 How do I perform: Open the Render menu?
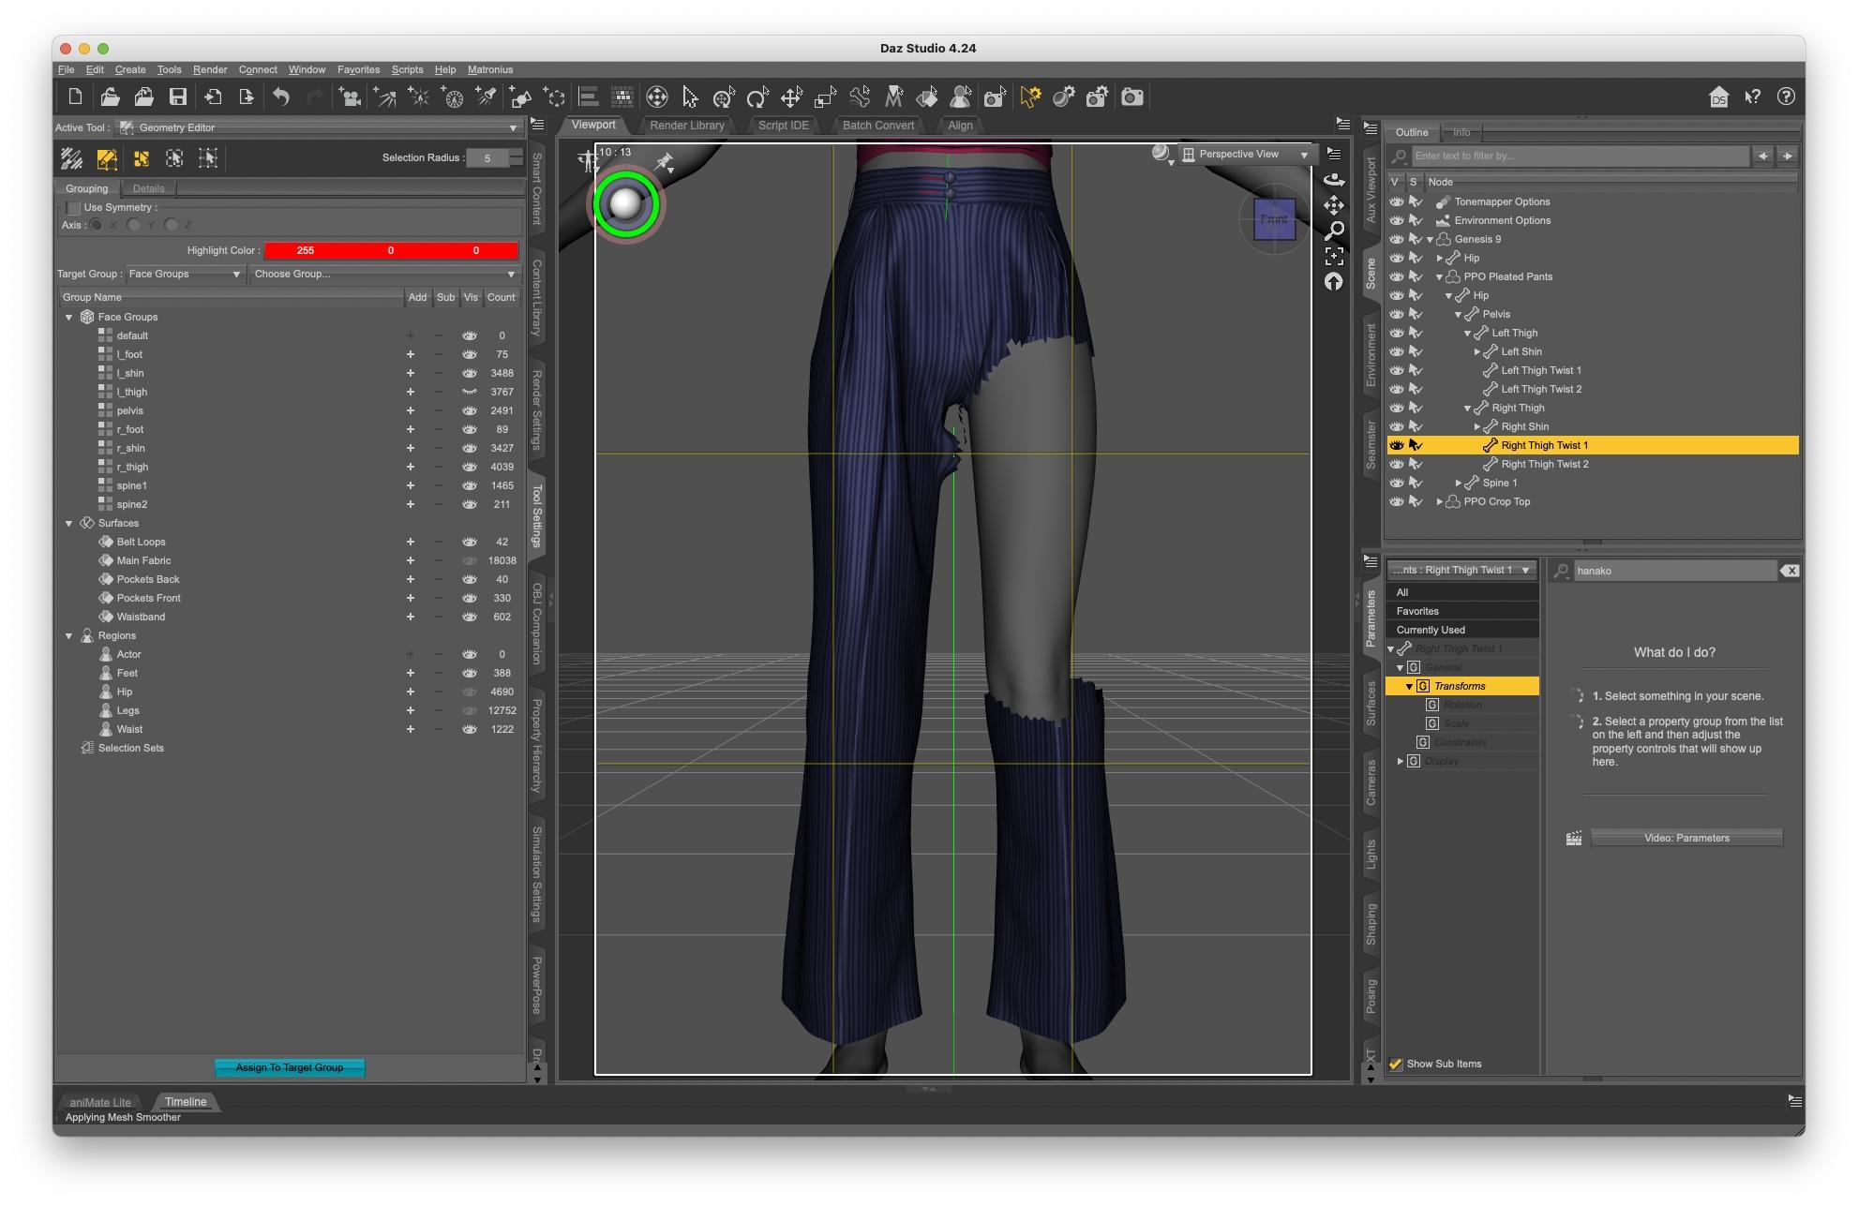point(210,69)
